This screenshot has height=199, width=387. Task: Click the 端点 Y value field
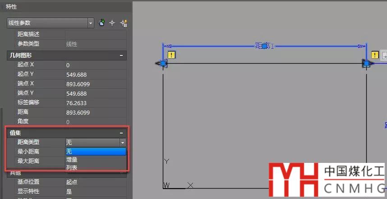point(96,93)
